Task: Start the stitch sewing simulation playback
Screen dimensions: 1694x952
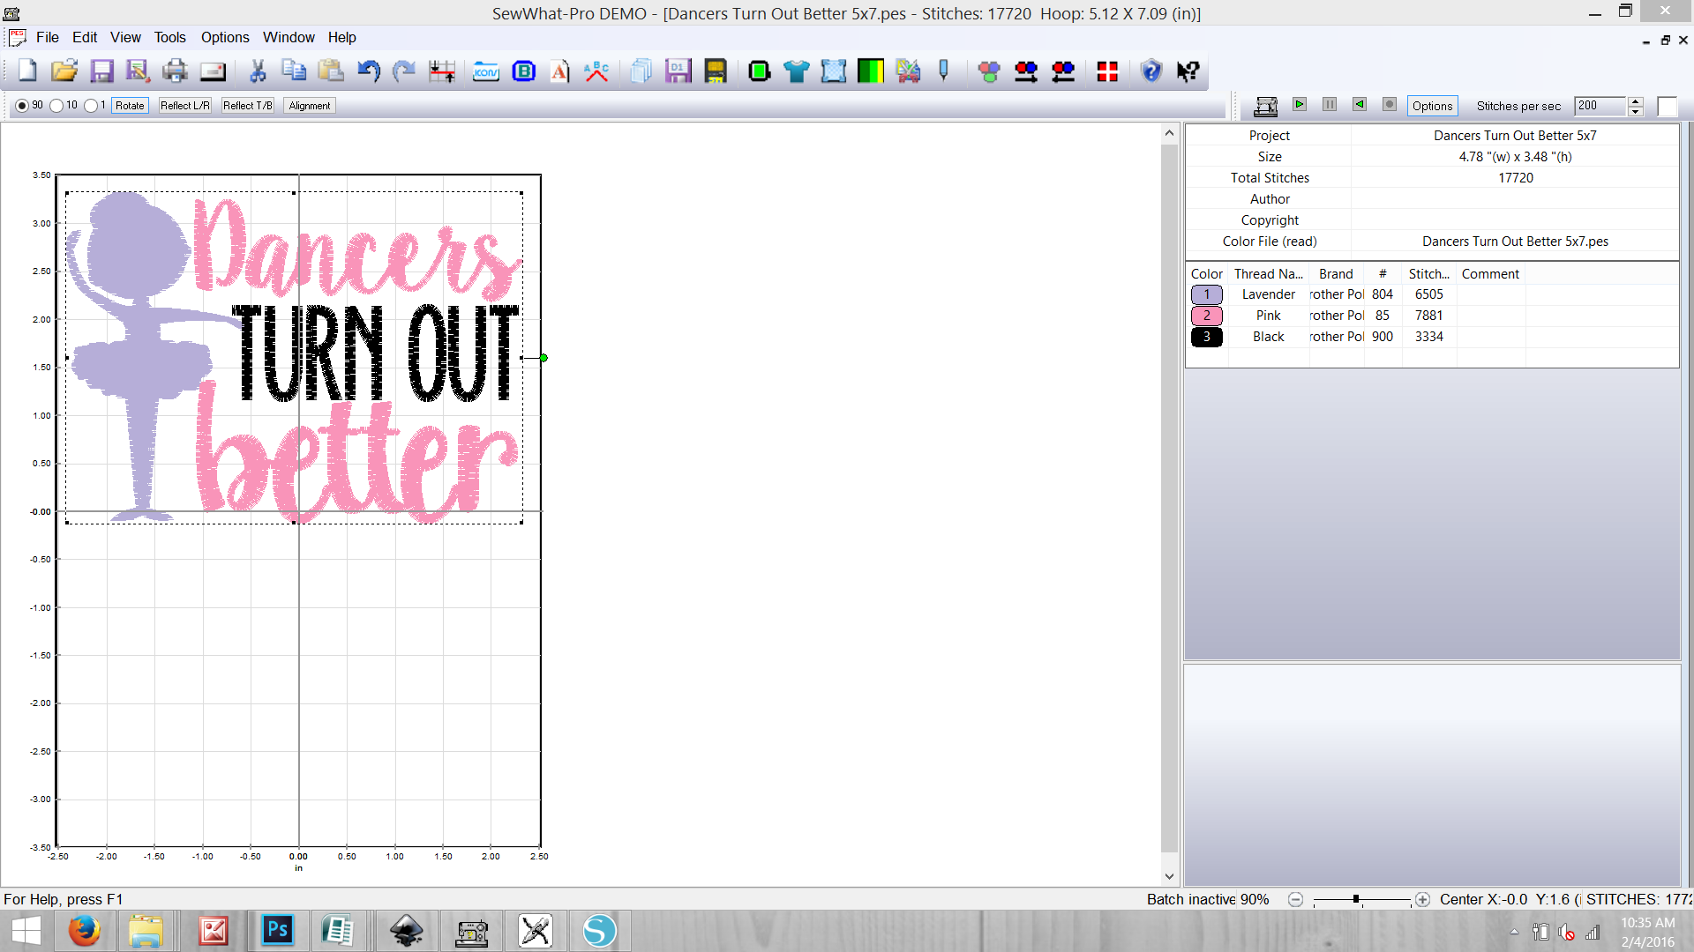Action: [1300, 104]
